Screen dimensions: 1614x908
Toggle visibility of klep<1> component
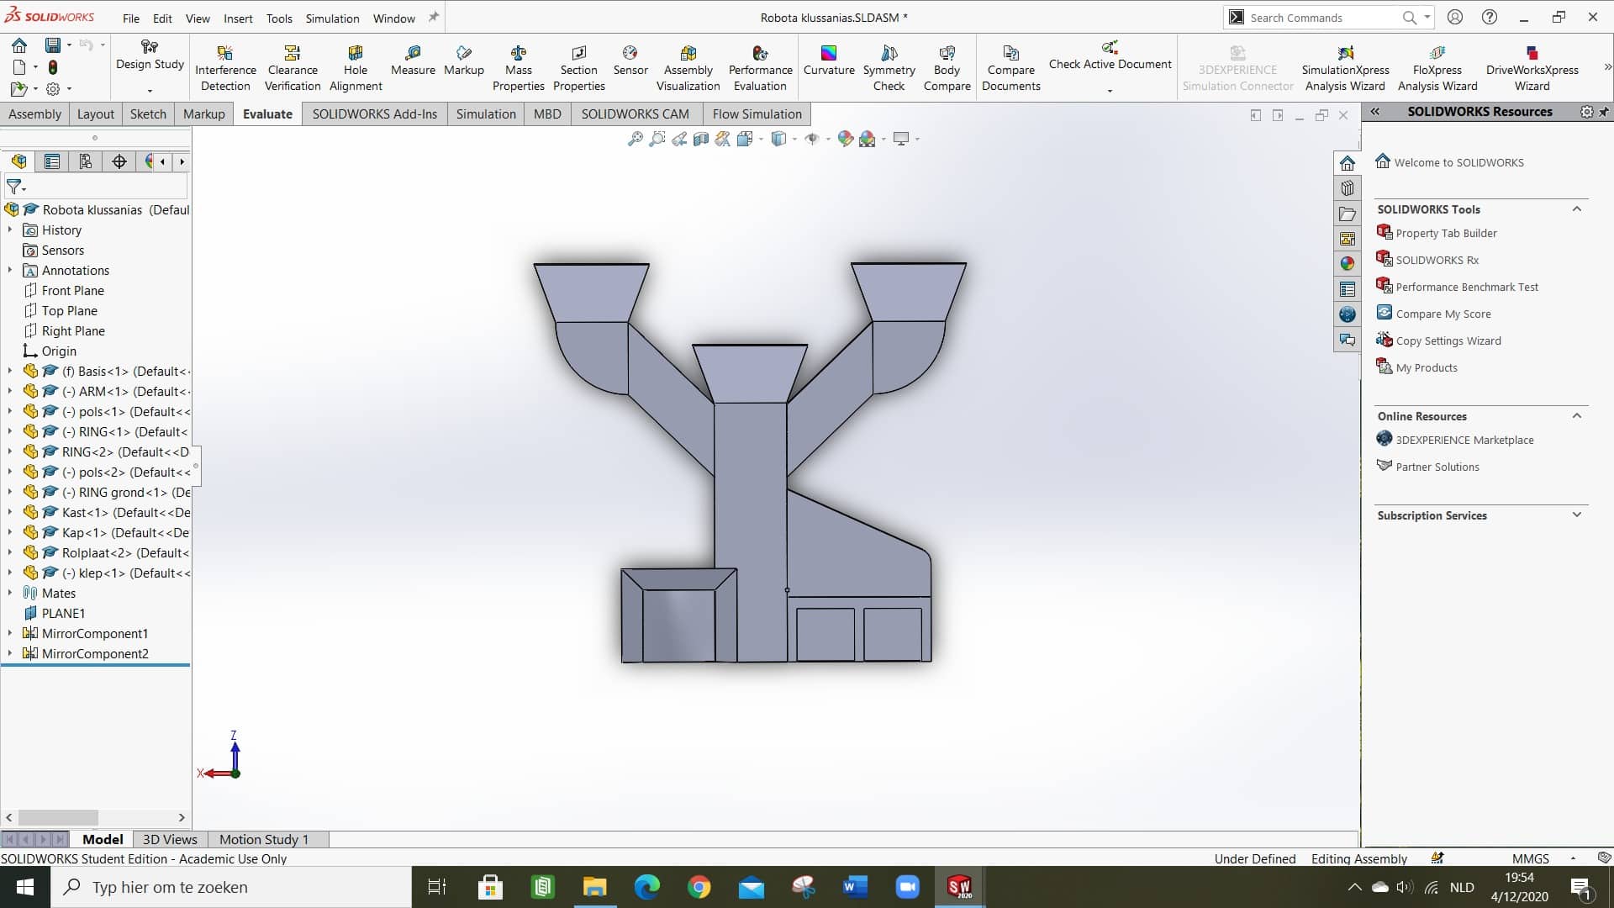tap(9, 572)
